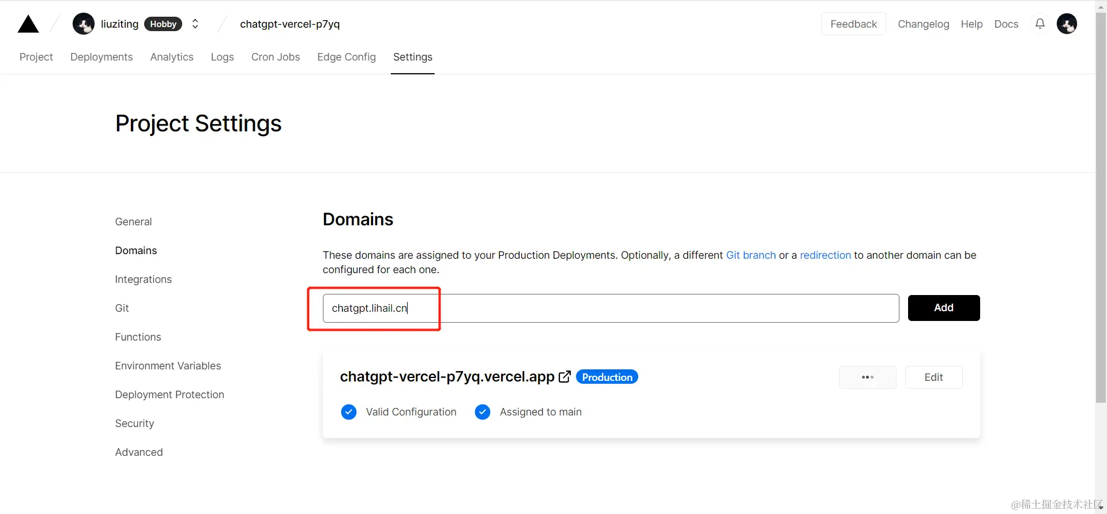Open the Edge Config tab
The image size is (1107, 514).
(x=347, y=57)
